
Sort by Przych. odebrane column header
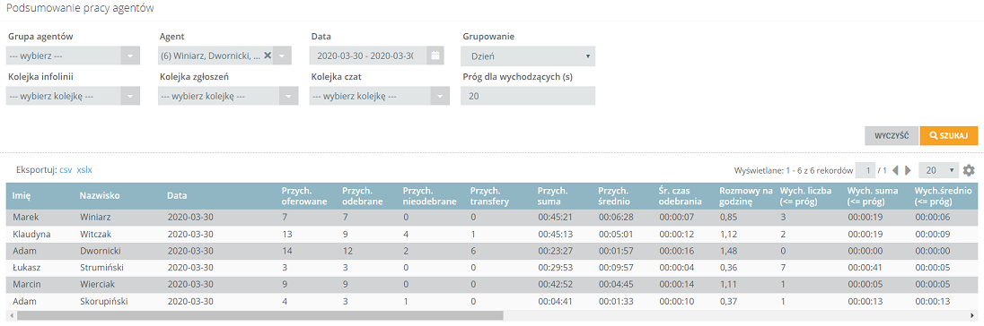pos(364,196)
